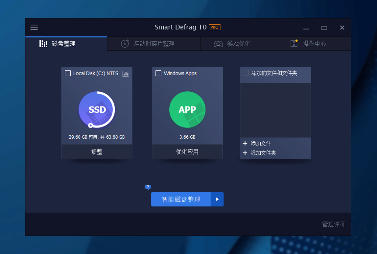This screenshot has width=377, height=254.
Task: Check the 添加的文件和文件夹 checkbox
Action: (246, 73)
